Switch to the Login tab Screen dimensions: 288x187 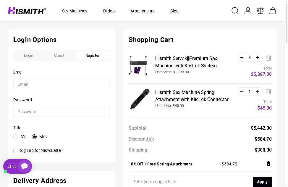point(28,56)
